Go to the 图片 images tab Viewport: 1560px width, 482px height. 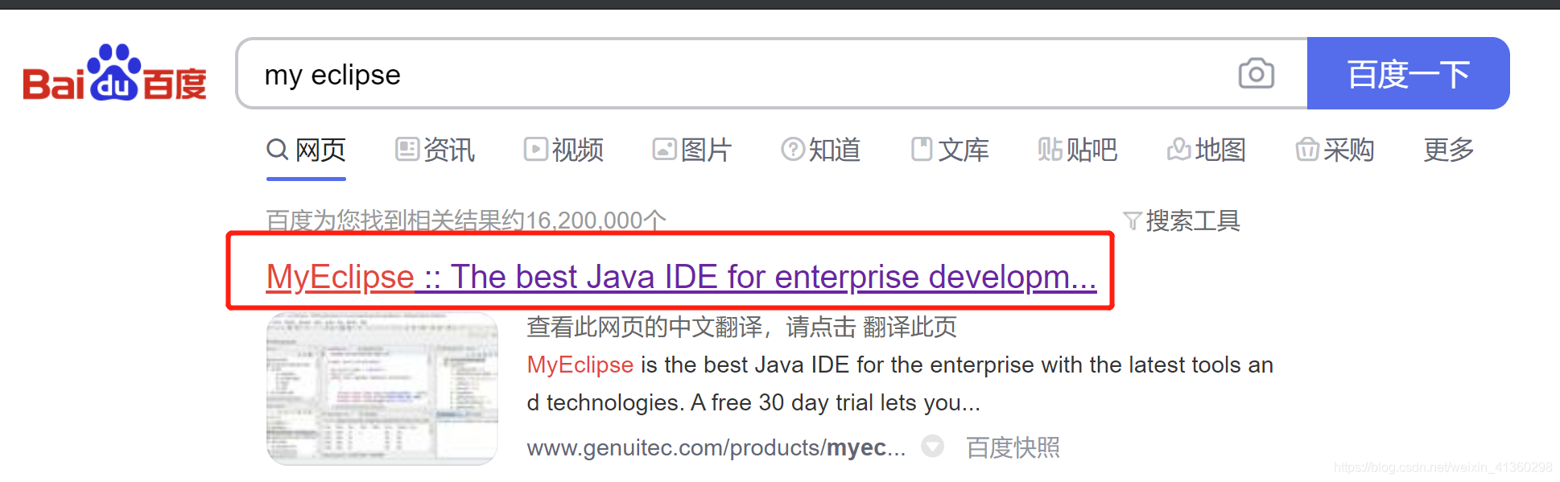tap(692, 150)
